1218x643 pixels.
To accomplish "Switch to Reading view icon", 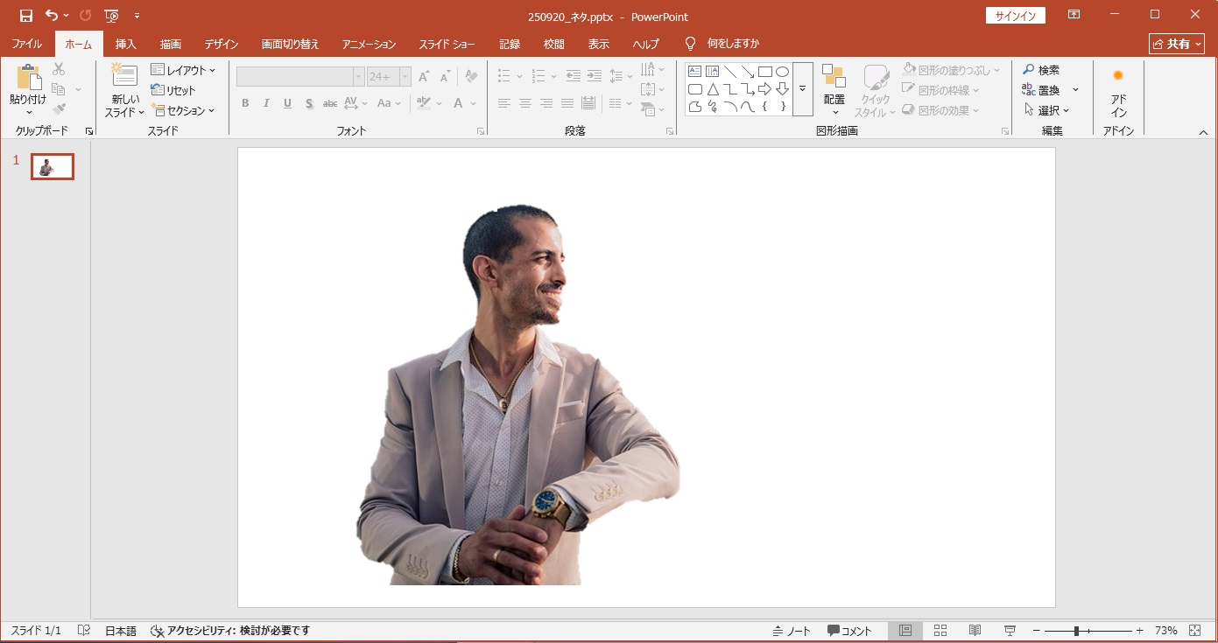I will tap(975, 631).
